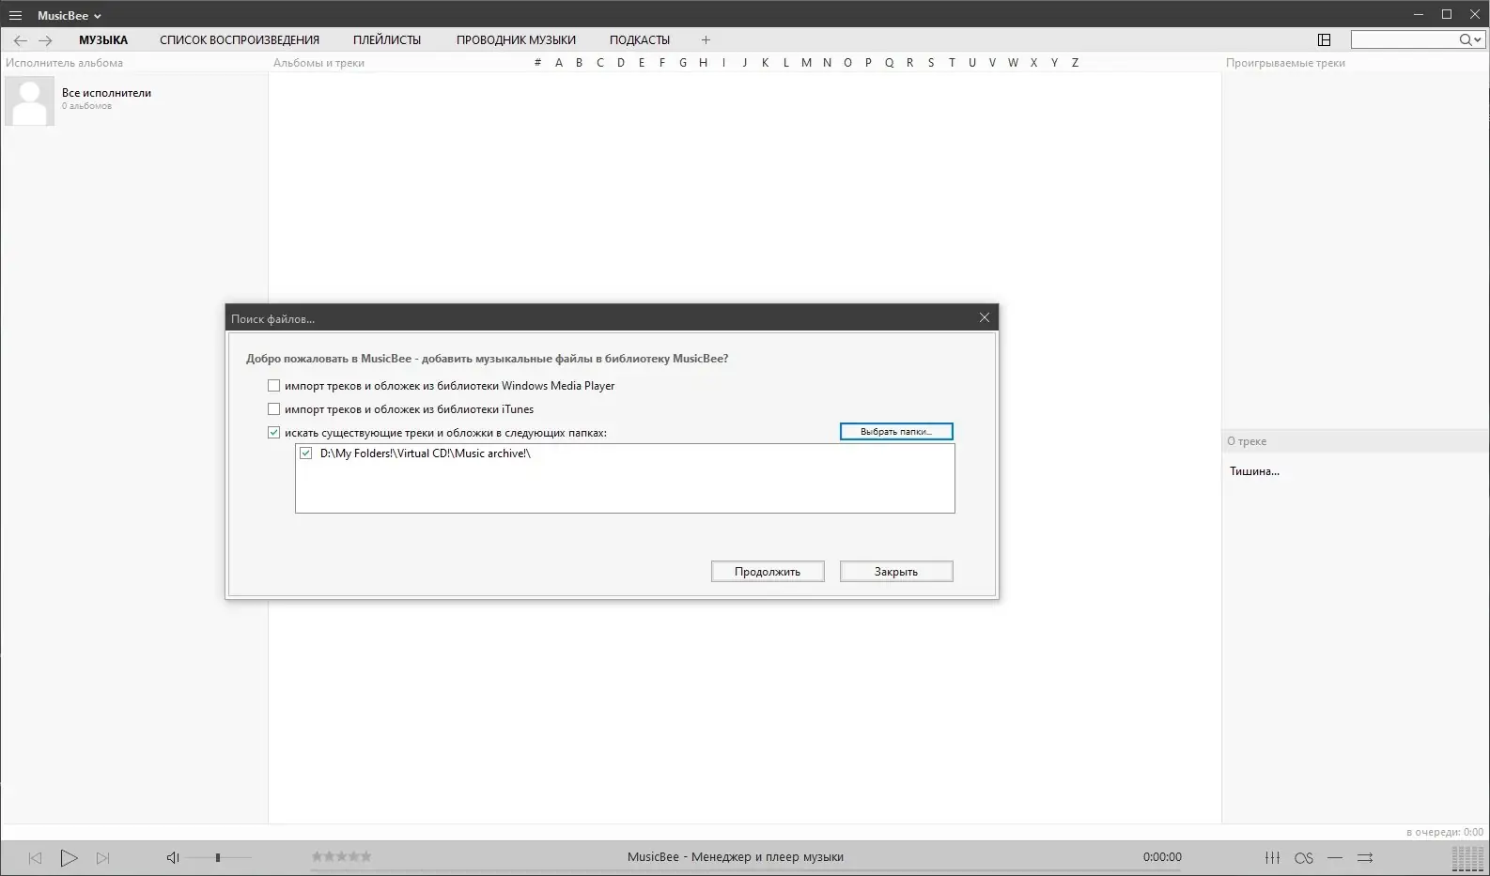Open the MusicBee hamburger menu
Image resolution: width=1490 pixels, height=876 pixels.
(x=15, y=15)
